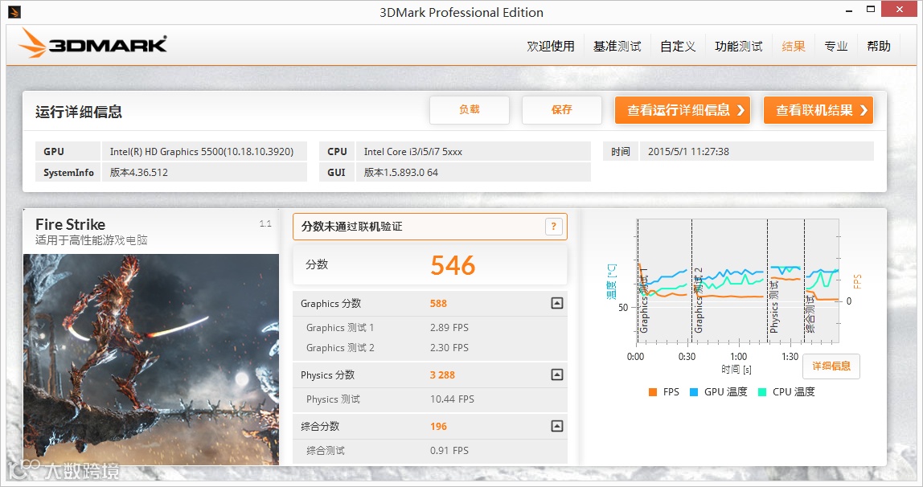Click the 0.91 FPS value

[449, 451]
